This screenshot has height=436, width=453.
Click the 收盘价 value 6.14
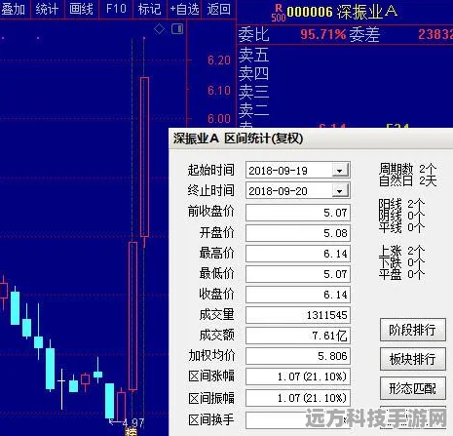(x=298, y=295)
